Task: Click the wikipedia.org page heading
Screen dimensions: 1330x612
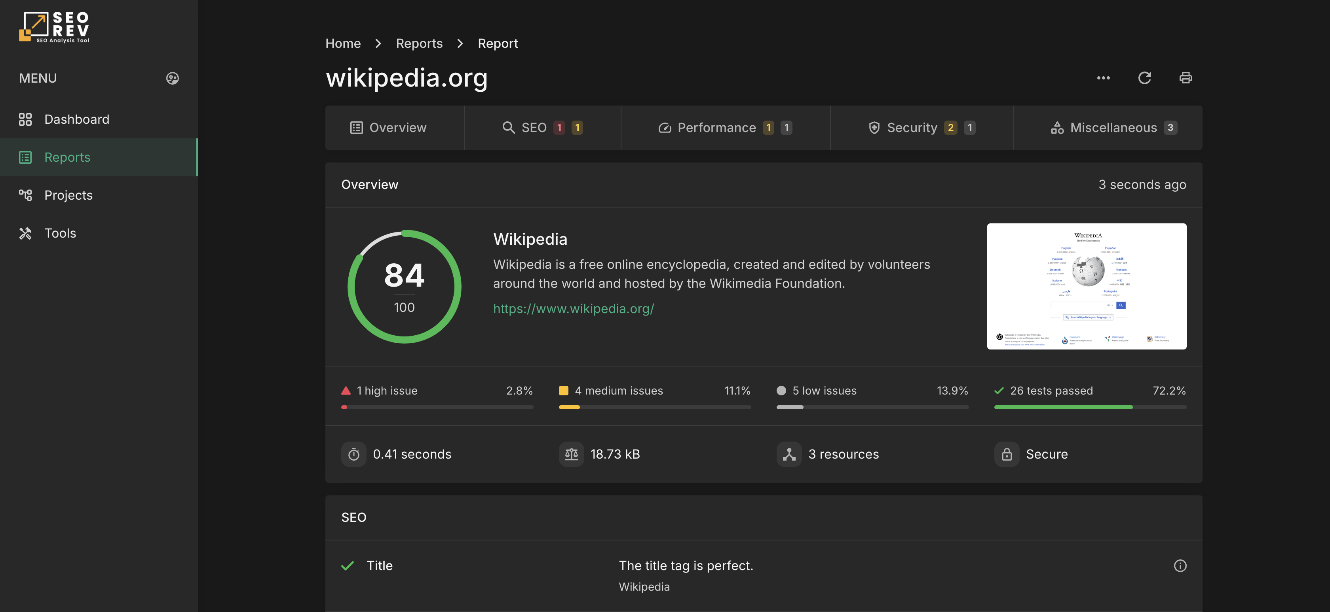Action: coord(407,78)
